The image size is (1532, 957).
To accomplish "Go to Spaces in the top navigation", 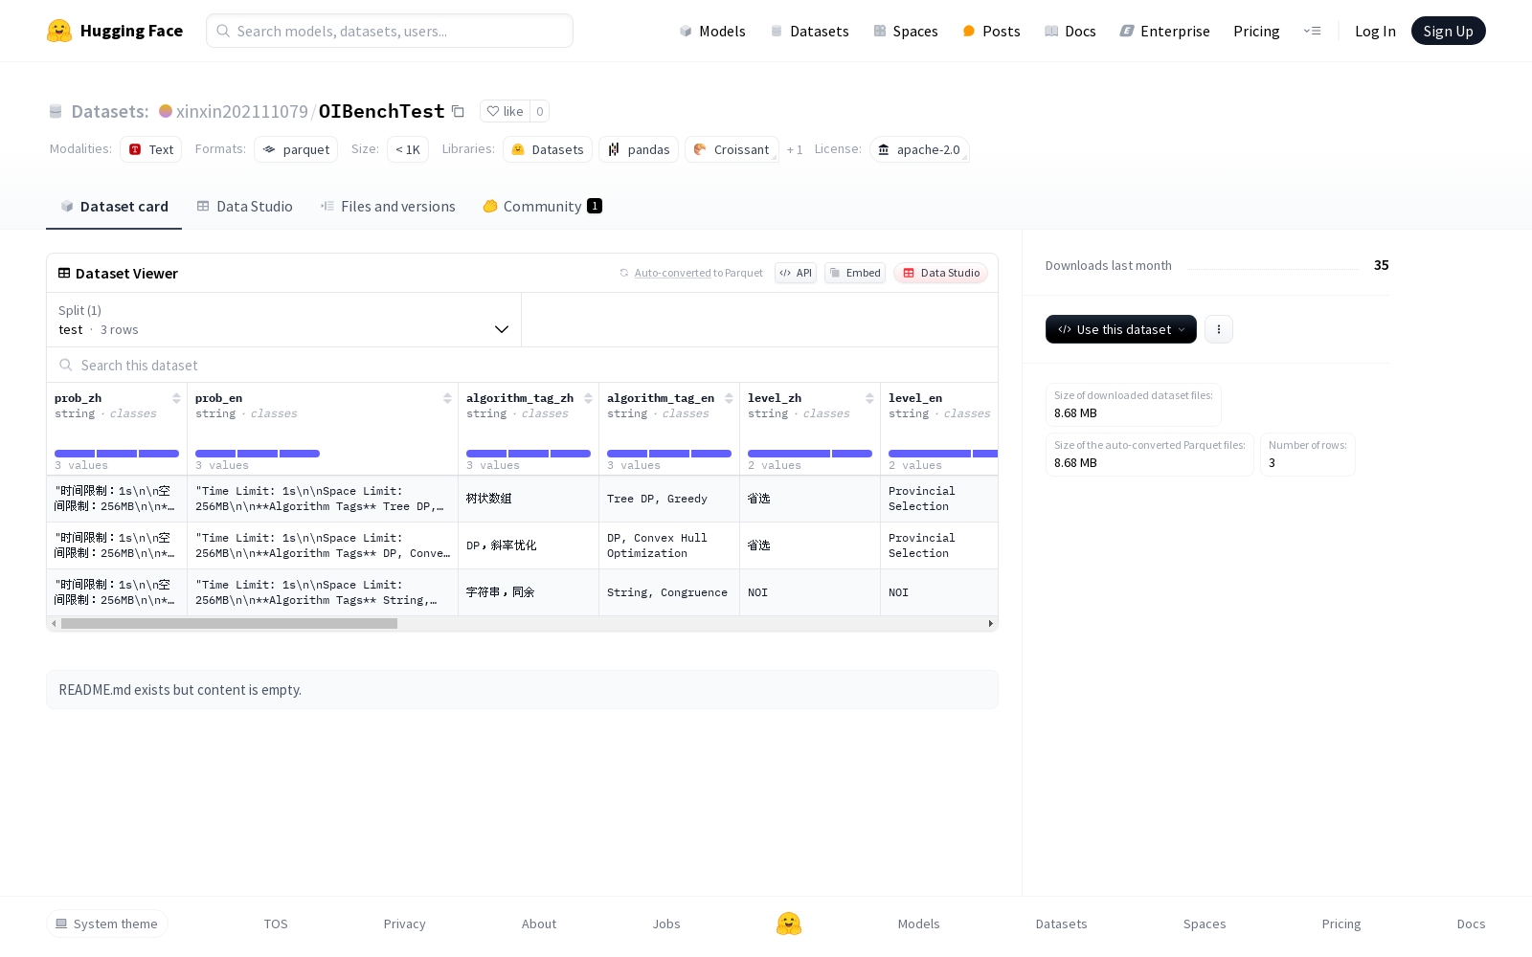I will pos(906,31).
